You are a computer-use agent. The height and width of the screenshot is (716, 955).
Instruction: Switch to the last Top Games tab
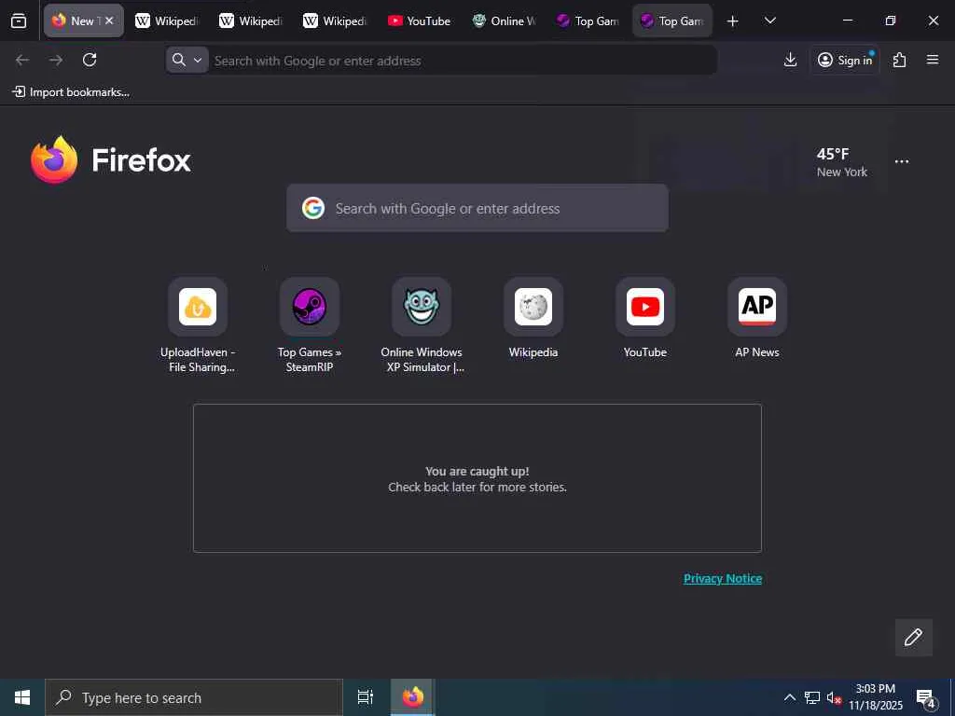[671, 21]
